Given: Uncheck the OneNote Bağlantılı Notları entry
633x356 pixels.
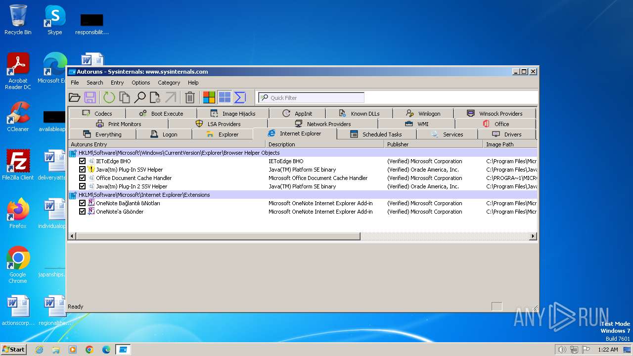Looking at the screenshot, I should [82, 203].
